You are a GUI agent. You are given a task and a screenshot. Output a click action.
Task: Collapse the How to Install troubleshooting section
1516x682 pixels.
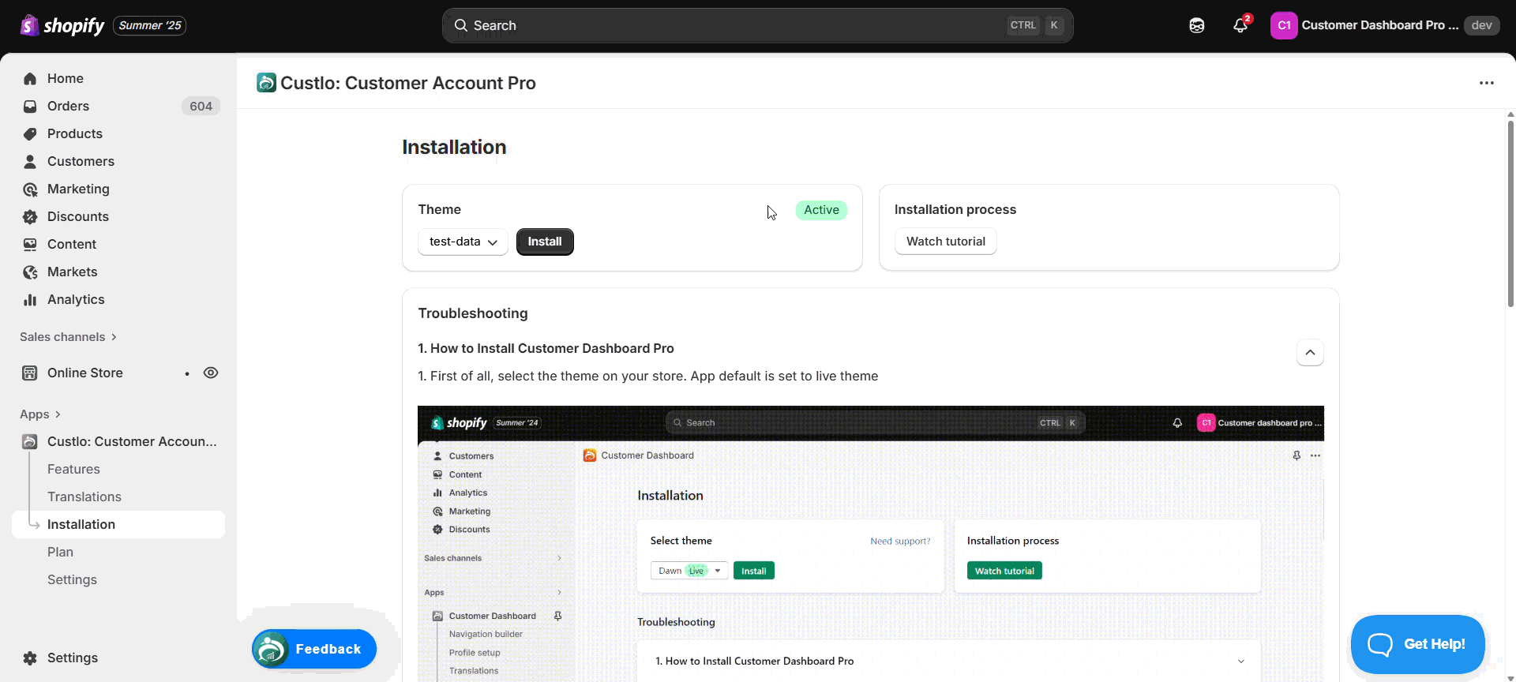(1310, 352)
